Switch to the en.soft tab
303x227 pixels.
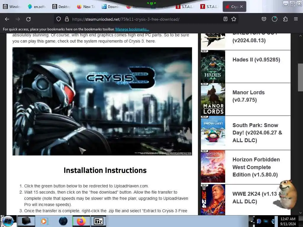point(37,7)
